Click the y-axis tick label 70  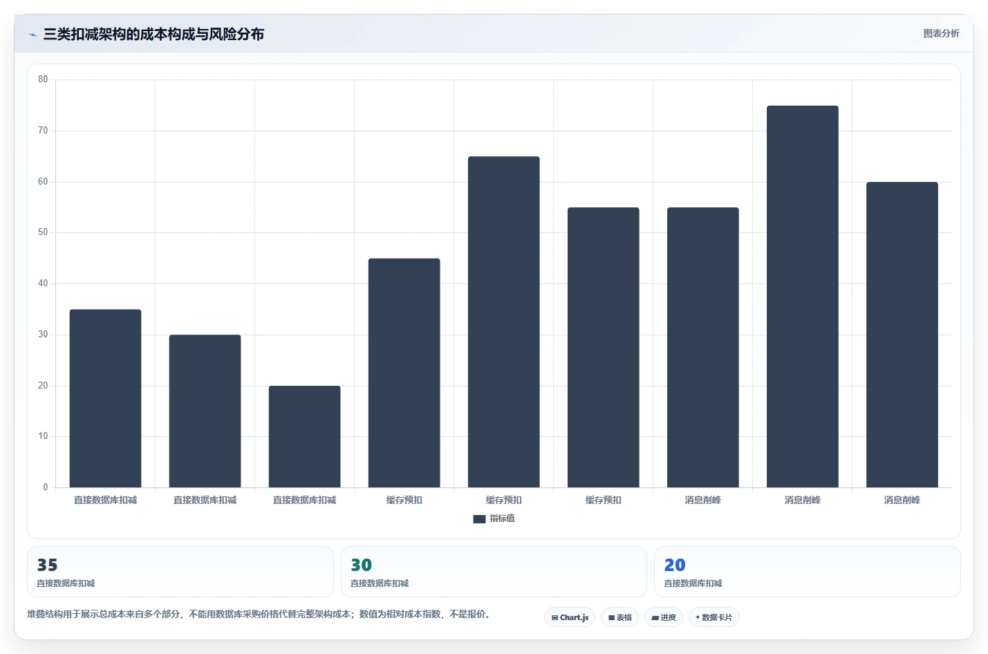coord(43,131)
